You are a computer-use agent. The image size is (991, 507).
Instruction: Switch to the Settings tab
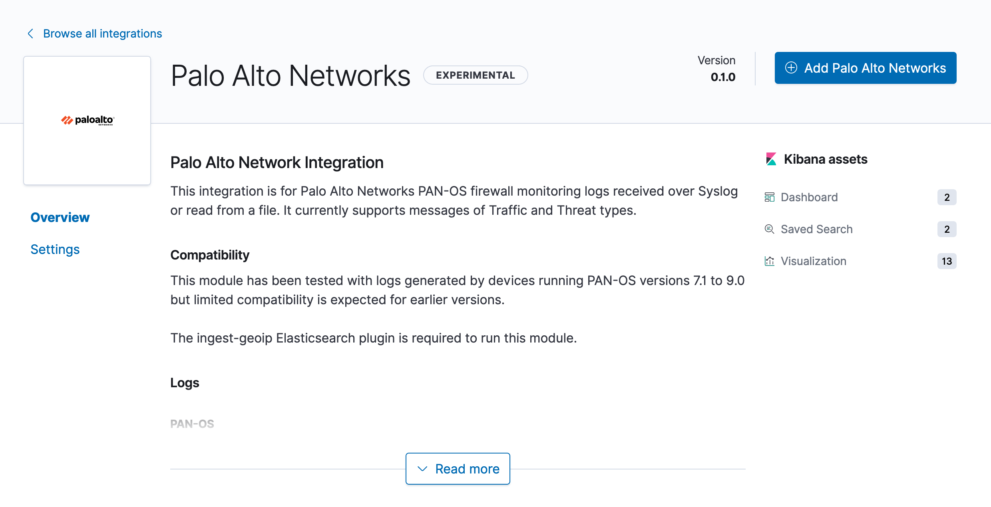[55, 250]
